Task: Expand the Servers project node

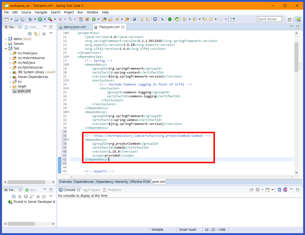Action: tap(6, 44)
